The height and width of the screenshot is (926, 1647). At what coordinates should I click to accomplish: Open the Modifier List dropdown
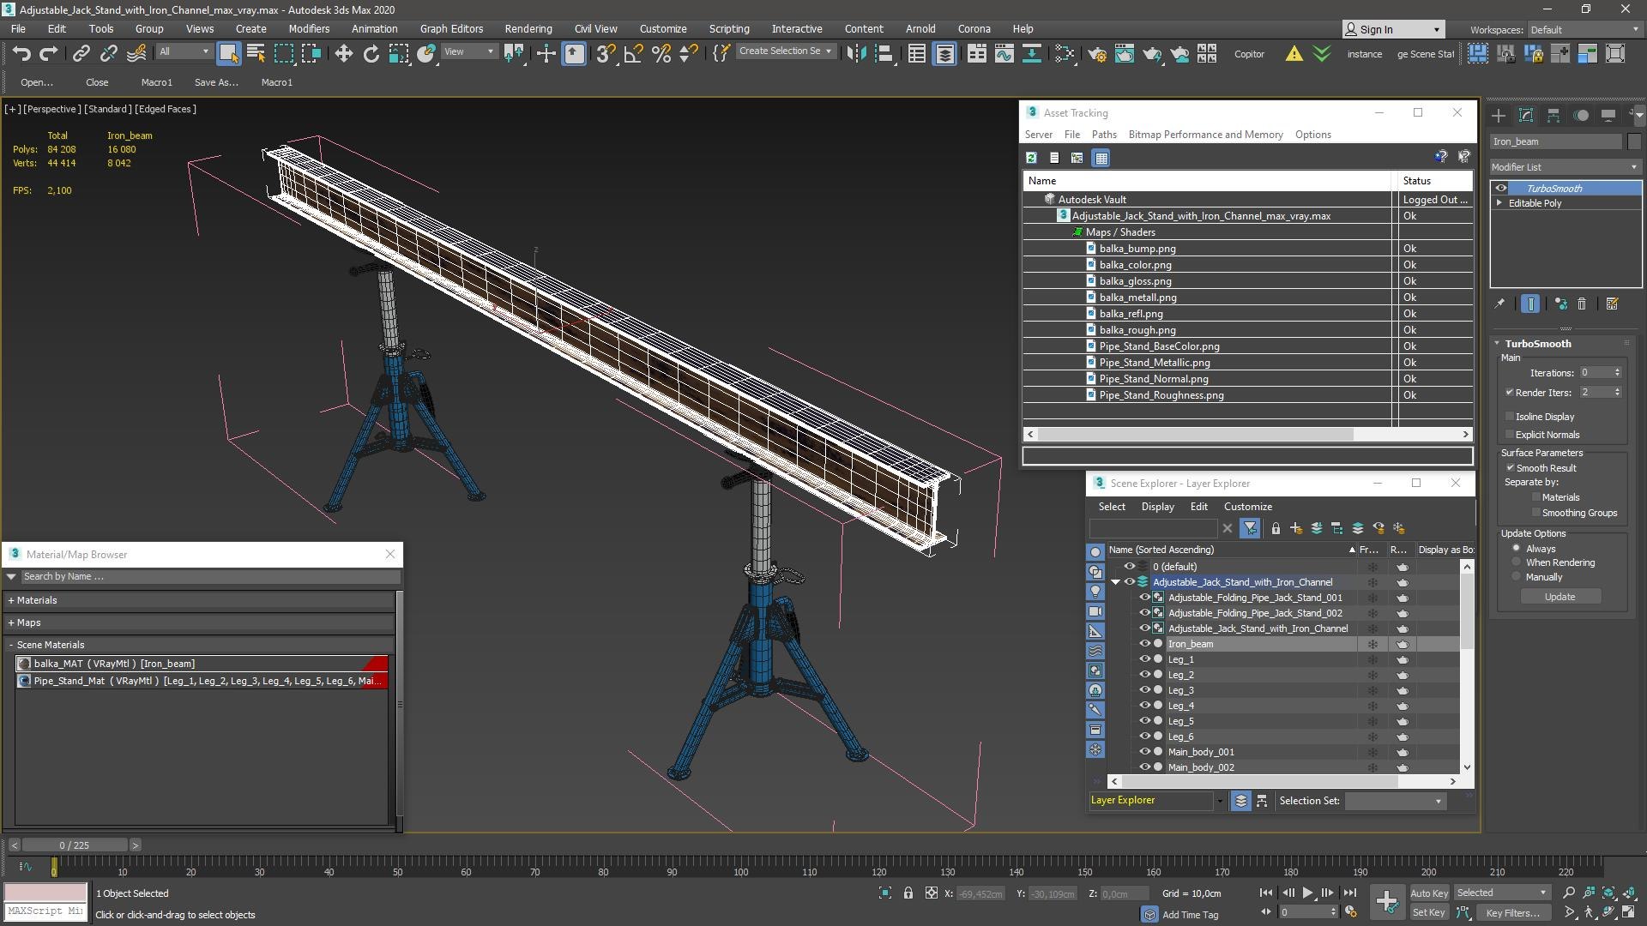(x=1565, y=167)
